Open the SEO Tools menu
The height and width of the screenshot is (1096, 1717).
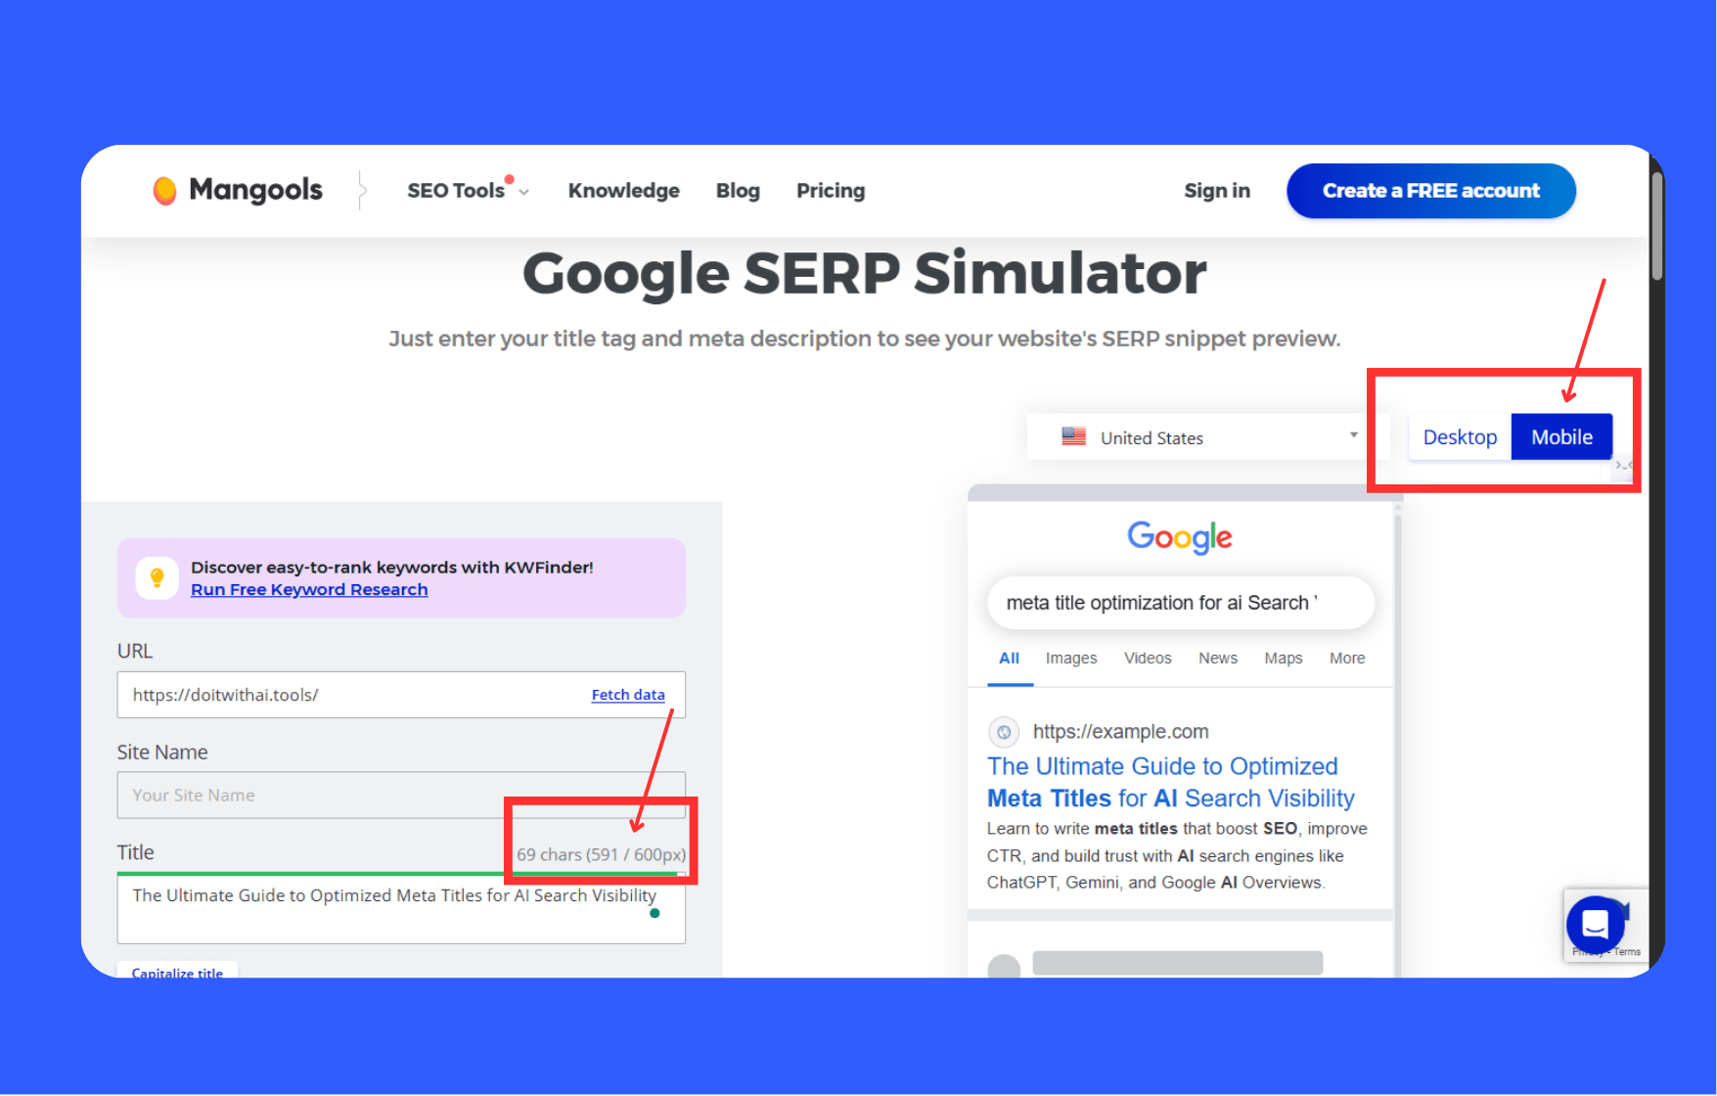[467, 190]
